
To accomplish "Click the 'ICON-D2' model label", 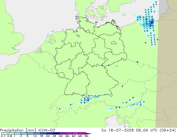I will coord(47,130).
